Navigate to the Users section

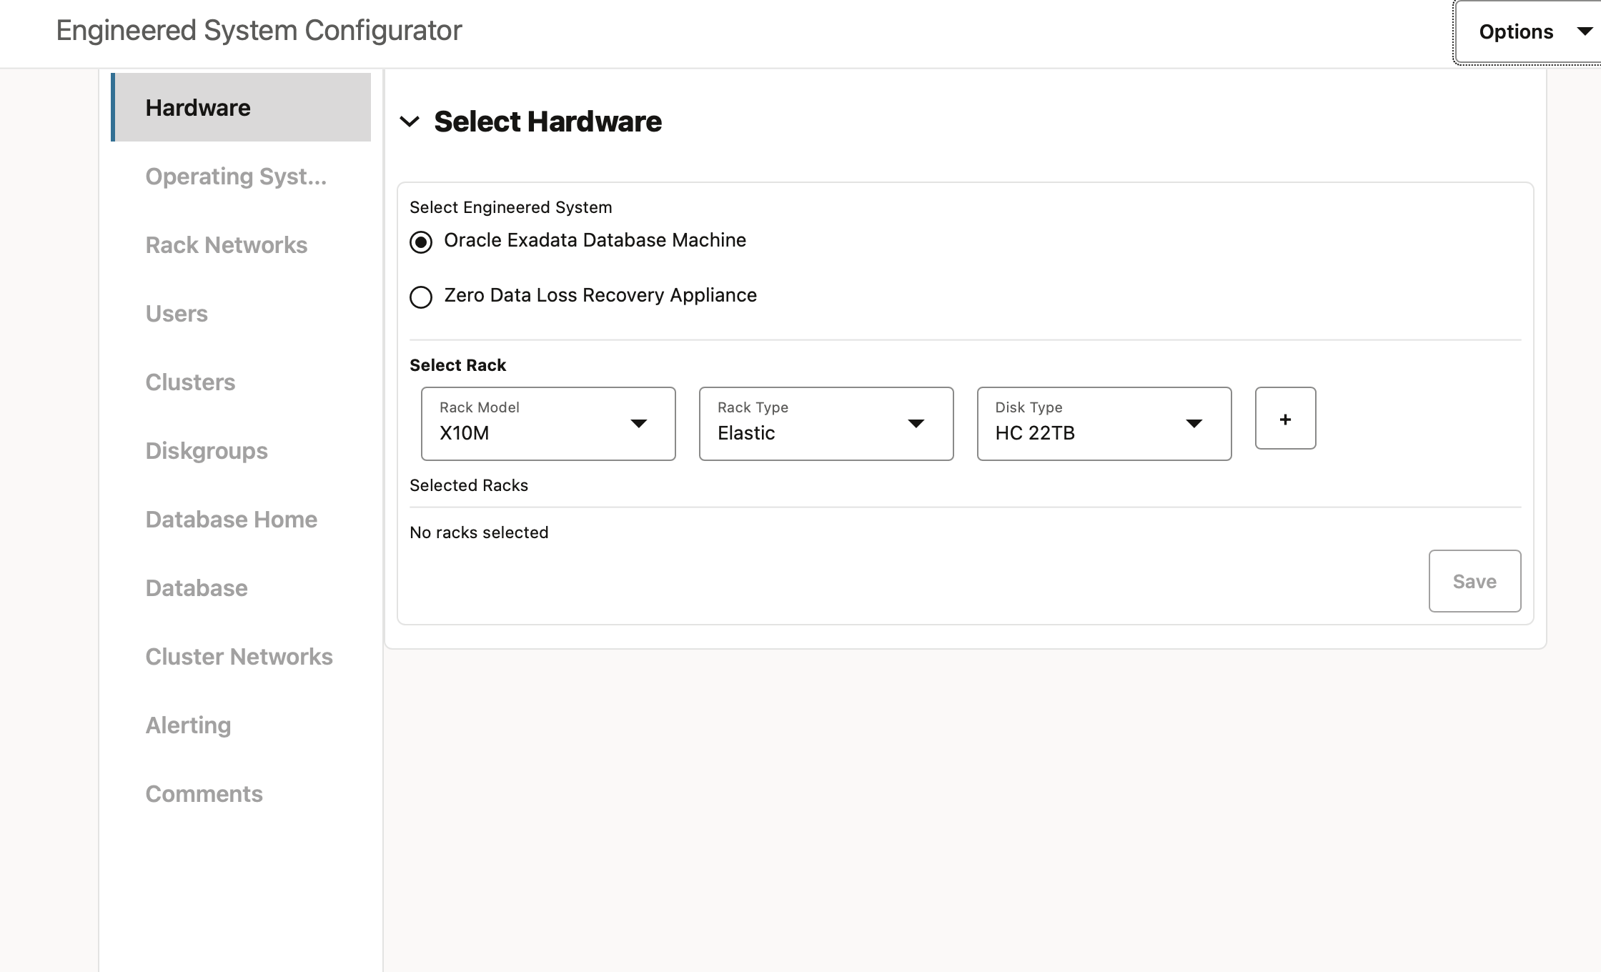point(177,314)
